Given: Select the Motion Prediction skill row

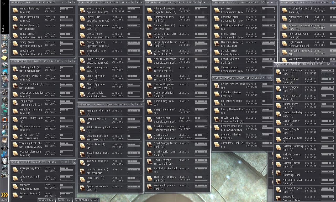Looking at the screenshot, I should pyautogui.click(x=177, y=94).
